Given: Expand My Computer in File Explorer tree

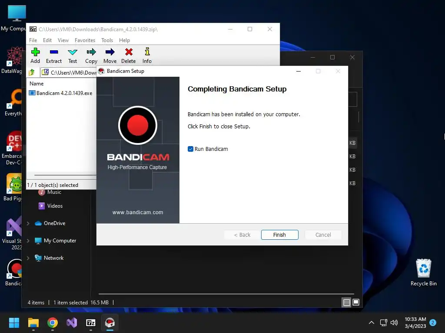Looking at the screenshot, I should pyautogui.click(x=28, y=241).
